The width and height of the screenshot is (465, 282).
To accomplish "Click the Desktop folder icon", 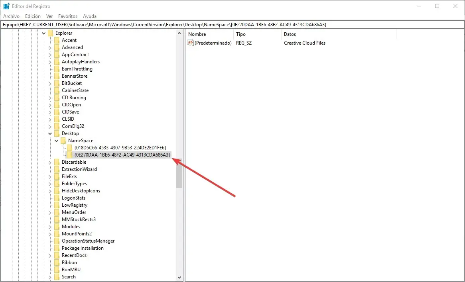I will [57, 133].
